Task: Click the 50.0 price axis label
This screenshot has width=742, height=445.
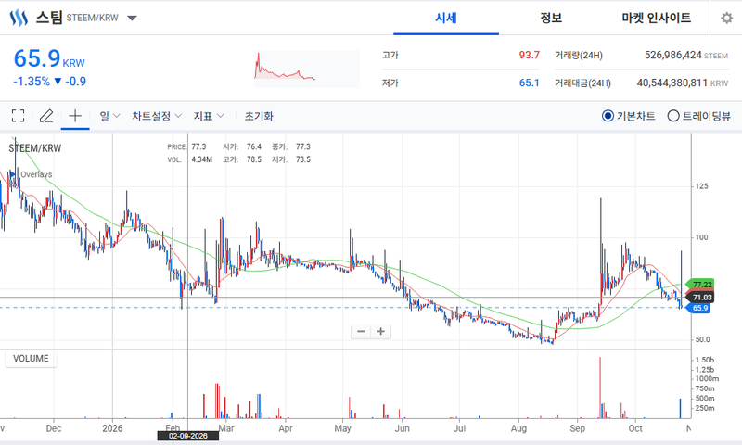Action: [x=703, y=339]
